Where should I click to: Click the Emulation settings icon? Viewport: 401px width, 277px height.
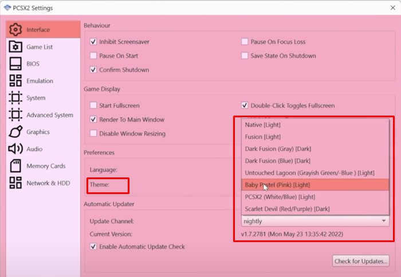pos(15,81)
